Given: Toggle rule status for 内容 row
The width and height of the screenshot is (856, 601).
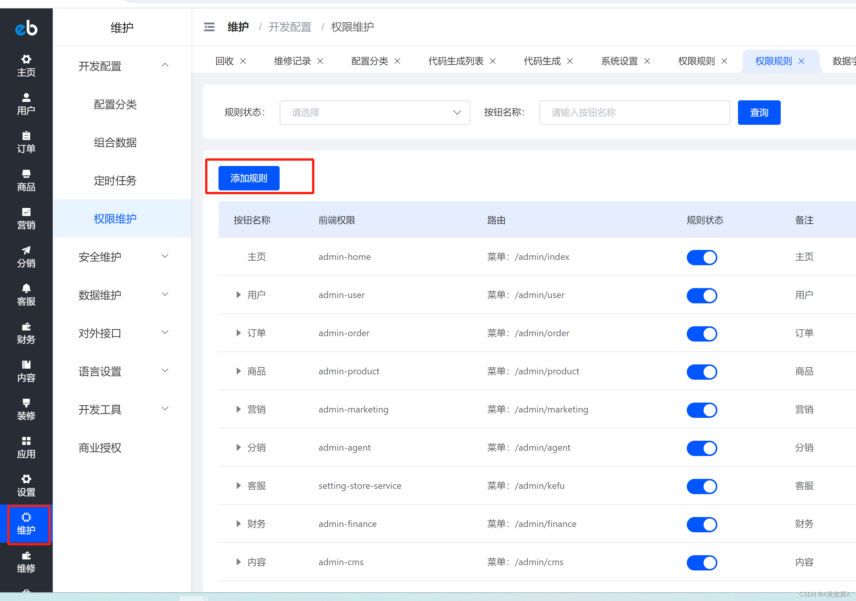Looking at the screenshot, I should point(702,562).
